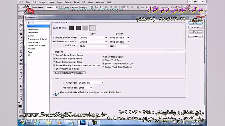Open Standard Screen Mode border dropdown
This screenshot has height=126, width=225.
pos(119,38)
